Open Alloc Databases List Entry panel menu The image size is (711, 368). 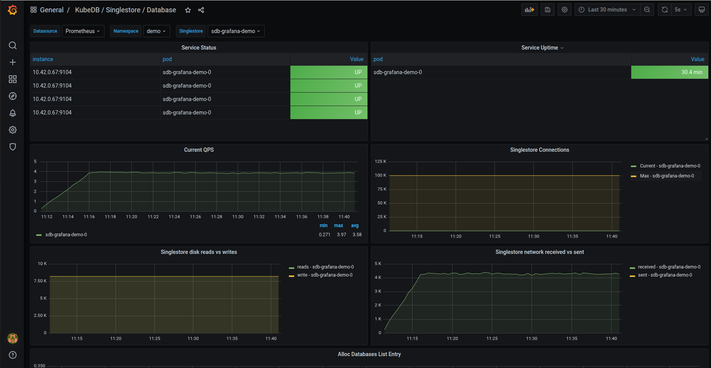pos(369,354)
